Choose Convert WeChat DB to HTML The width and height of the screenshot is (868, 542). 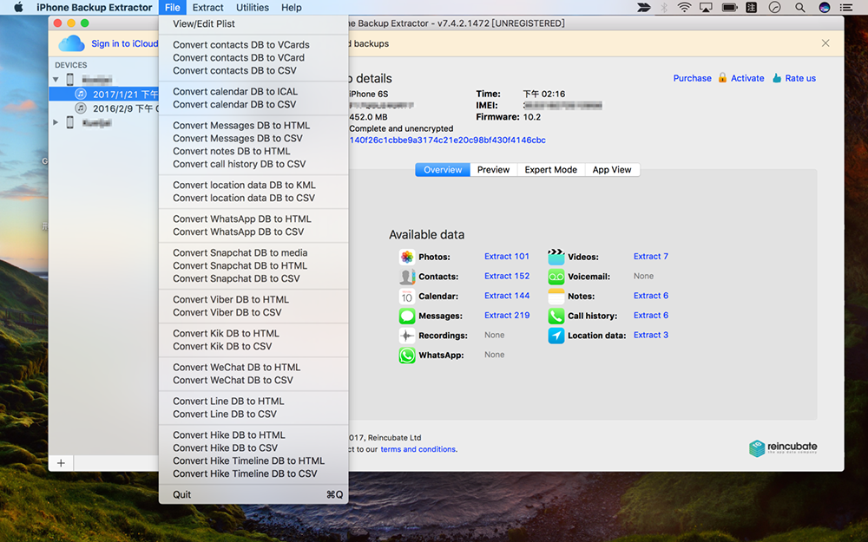pyautogui.click(x=253, y=367)
